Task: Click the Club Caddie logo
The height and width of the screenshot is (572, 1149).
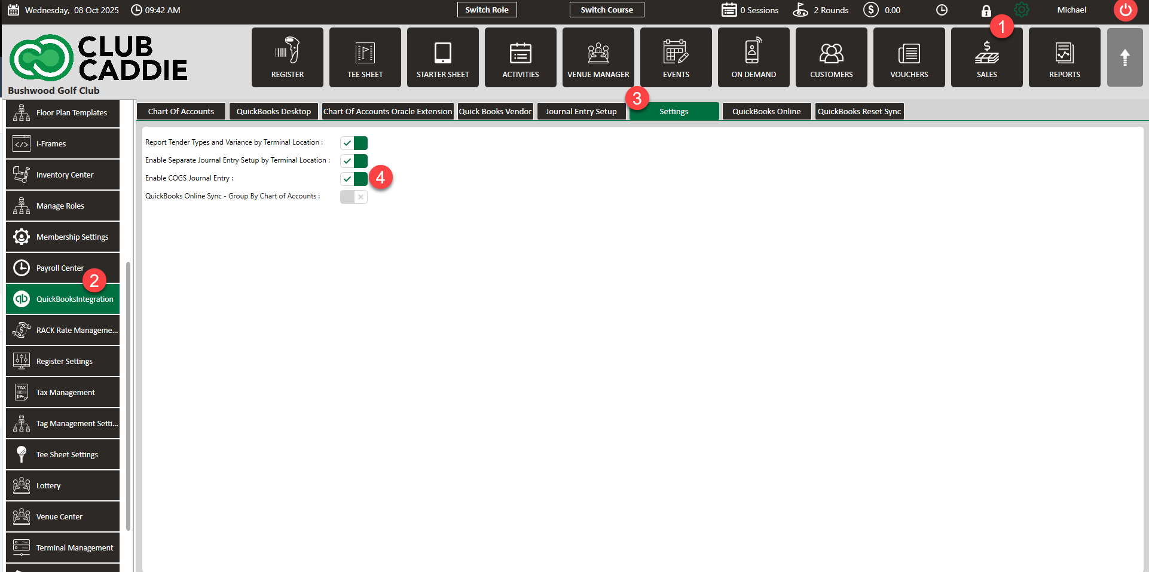Action: [x=99, y=58]
